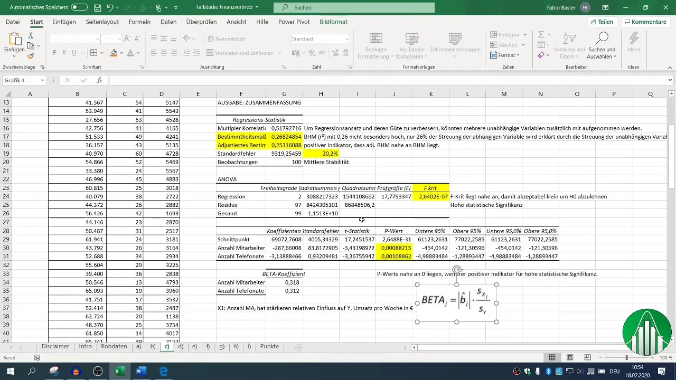This screenshot has width=676, height=380.
Task: Click the insert function fx icon
Action: point(99,80)
